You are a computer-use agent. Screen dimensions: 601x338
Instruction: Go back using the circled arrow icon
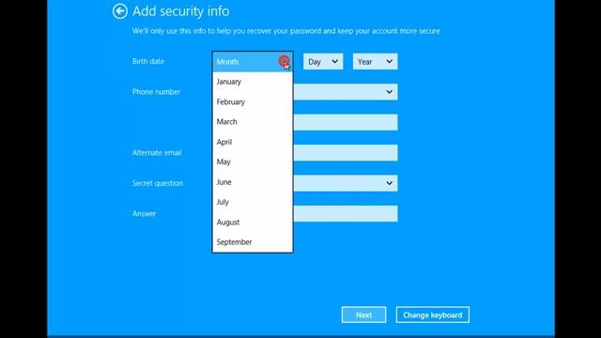[x=120, y=11]
